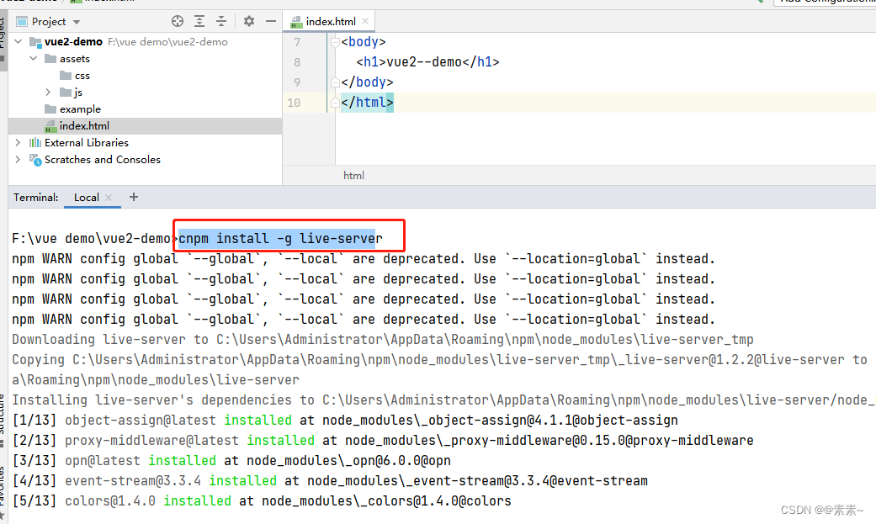Image resolution: width=876 pixels, height=524 pixels.
Task: Click the html breadcrumb below the editor
Action: (353, 176)
